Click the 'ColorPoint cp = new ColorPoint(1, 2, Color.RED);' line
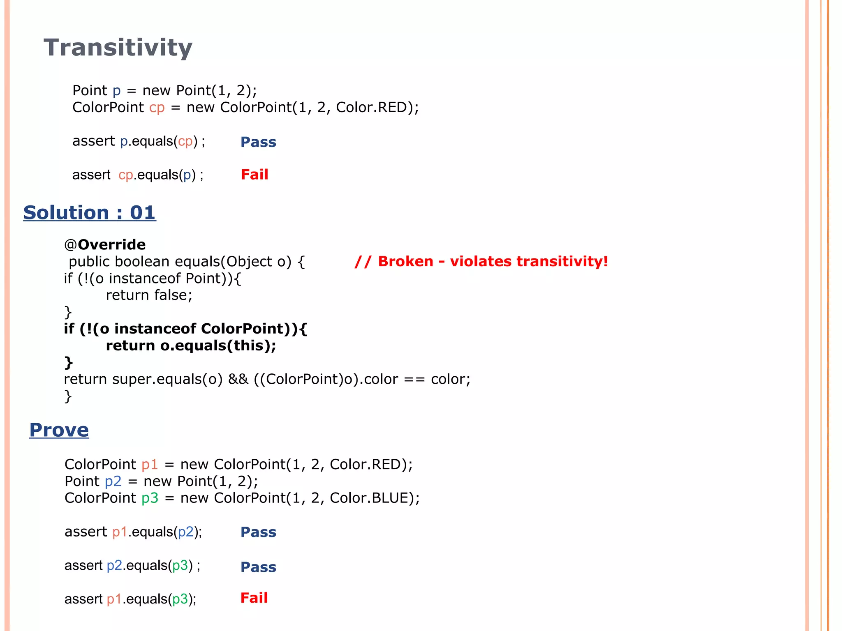Screen dimensions: 842x631 pos(246,107)
